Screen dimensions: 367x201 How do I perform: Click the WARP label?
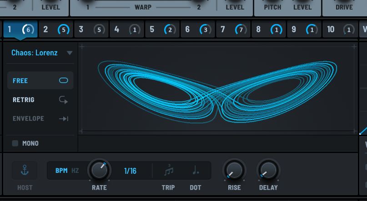[143, 7]
